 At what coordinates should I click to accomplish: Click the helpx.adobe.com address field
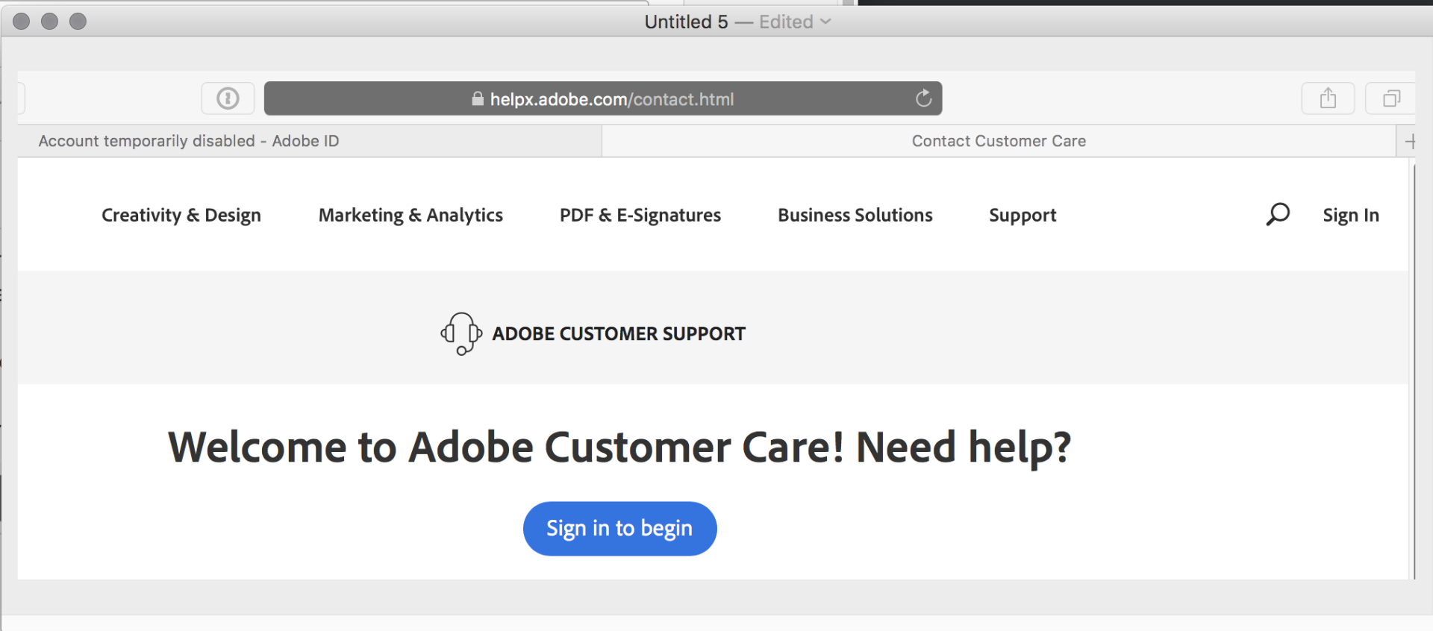(x=603, y=98)
